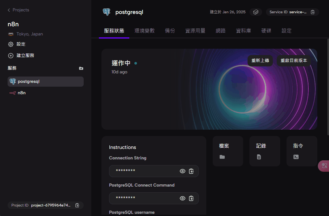Add a new service folder icon
This screenshot has height=216, width=329.
coord(81,68)
